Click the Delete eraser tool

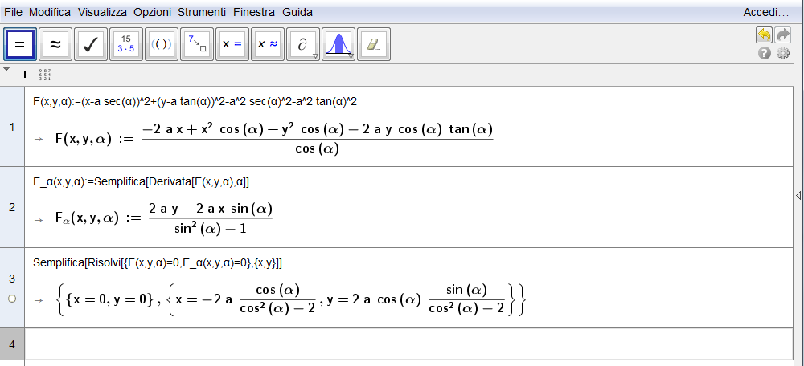click(x=373, y=45)
